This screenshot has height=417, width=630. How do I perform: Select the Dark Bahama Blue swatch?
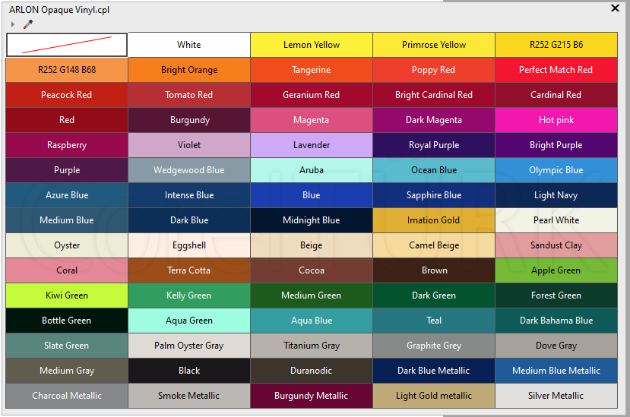pyautogui.click(x=556, y=321)
